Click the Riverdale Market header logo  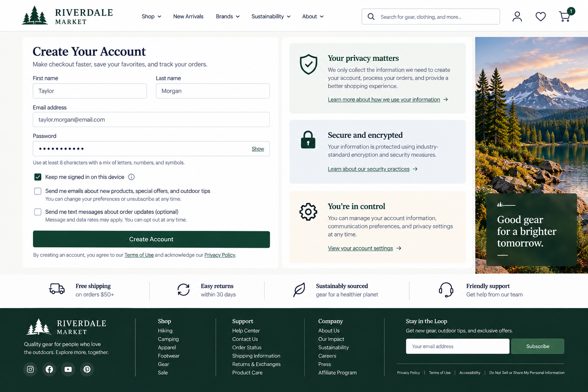(x=67, y=16)
